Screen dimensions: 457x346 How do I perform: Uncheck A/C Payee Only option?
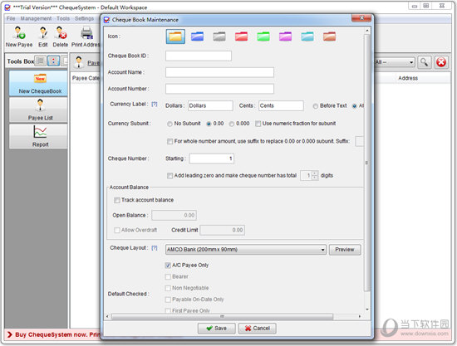(168, 266)
